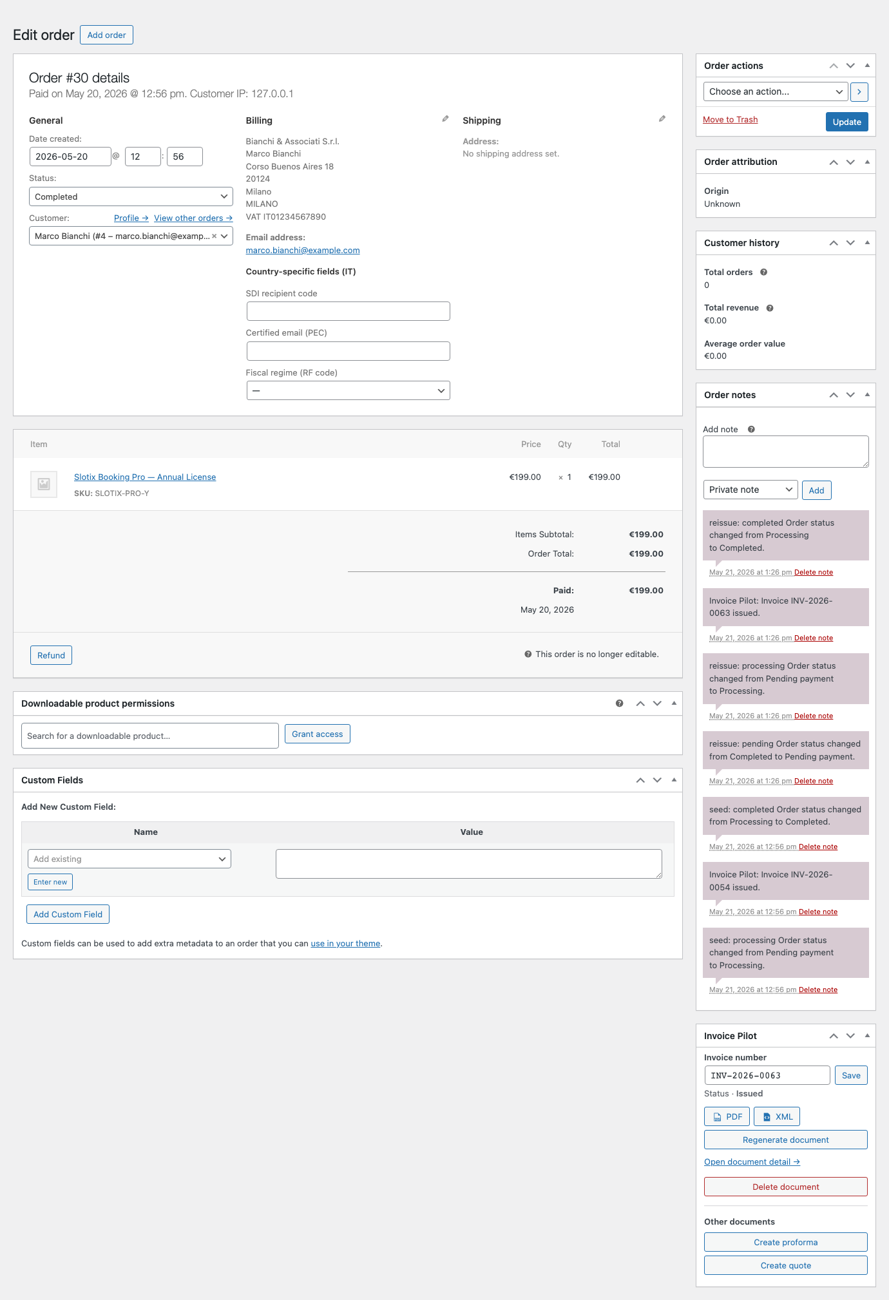Create a quote document
Viewport: 889px width, 1300px height.
[786, 1265]
